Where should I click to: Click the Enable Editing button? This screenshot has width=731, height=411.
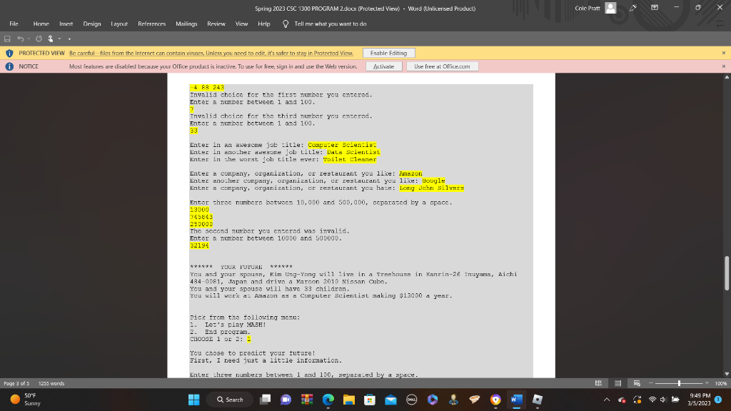pyautogui.click(x=389, y=53)
